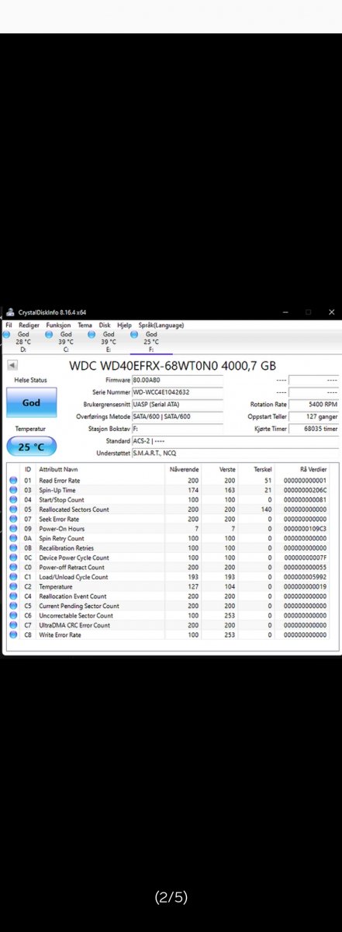
Task: Open the Fil menu
Action: click(x=9, y=325)
